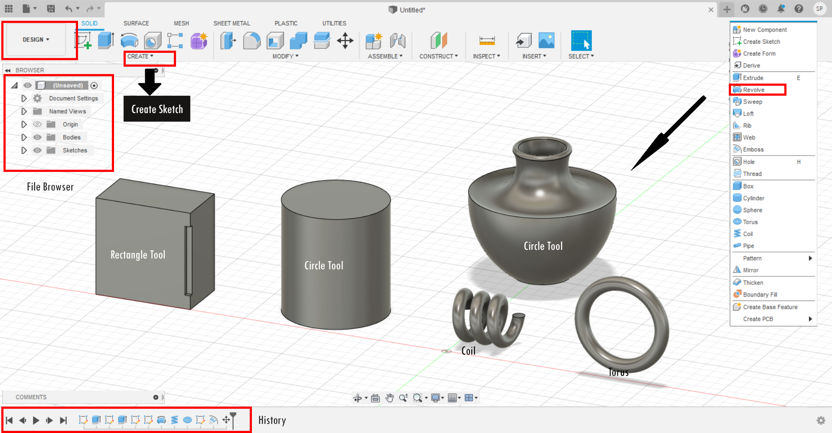Screen dimensions: 832x433
Task: Select the Fillet tool icon
Action: (252, 41)
